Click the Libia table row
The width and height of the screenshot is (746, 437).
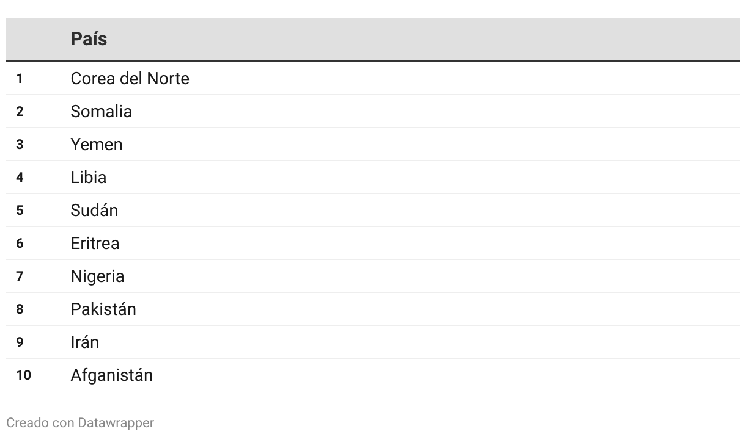(x=89, y=178)
